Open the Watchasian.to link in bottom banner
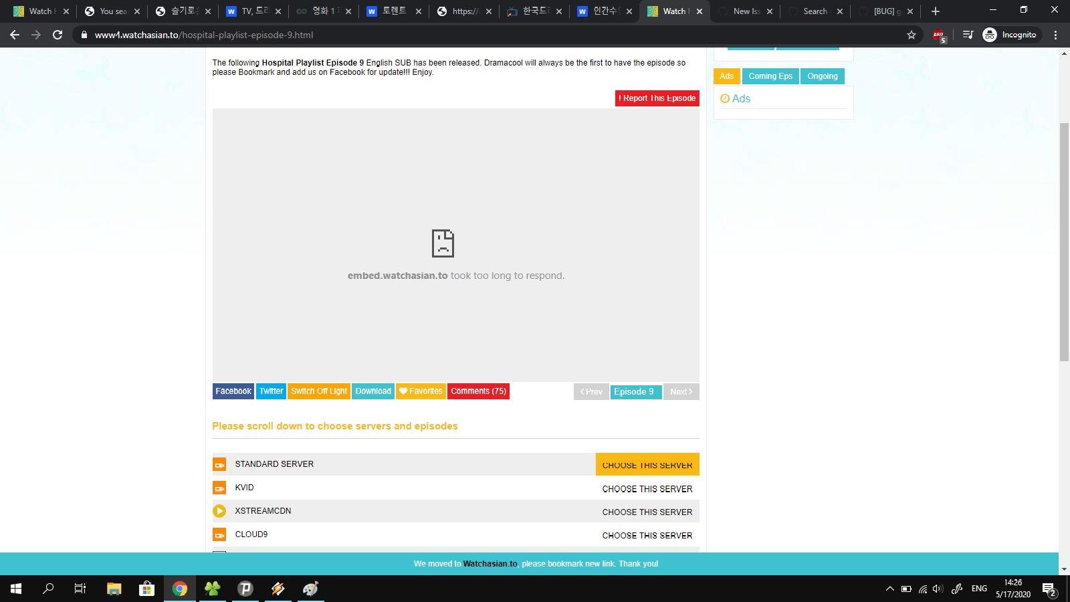Viewport: 1070px width, 602px height. (x=490, y=563)
